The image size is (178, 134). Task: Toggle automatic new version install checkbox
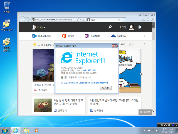[66, 78]
